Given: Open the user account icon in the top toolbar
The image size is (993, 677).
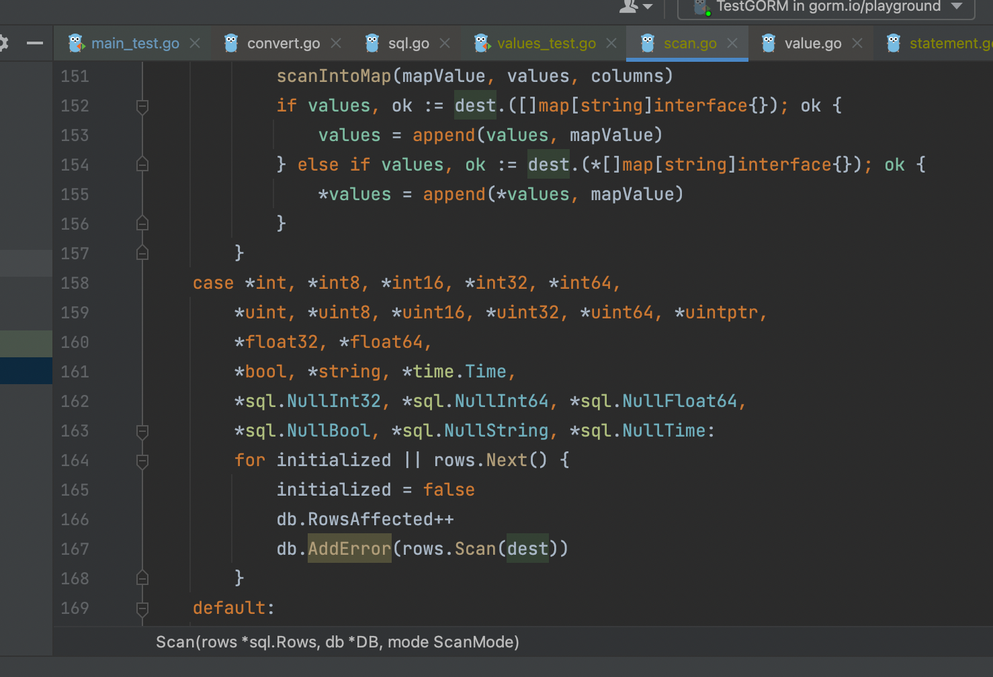Looking at the screenshot, I should point(628,7).
